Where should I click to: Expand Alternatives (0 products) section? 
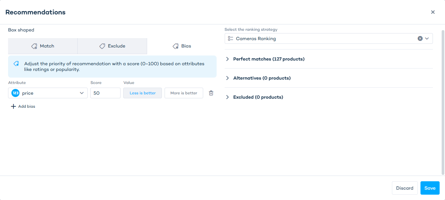328,78
